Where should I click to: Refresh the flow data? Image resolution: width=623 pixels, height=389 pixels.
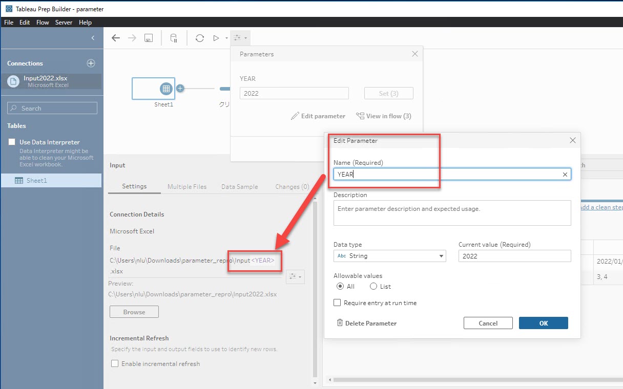click(200, 38)
